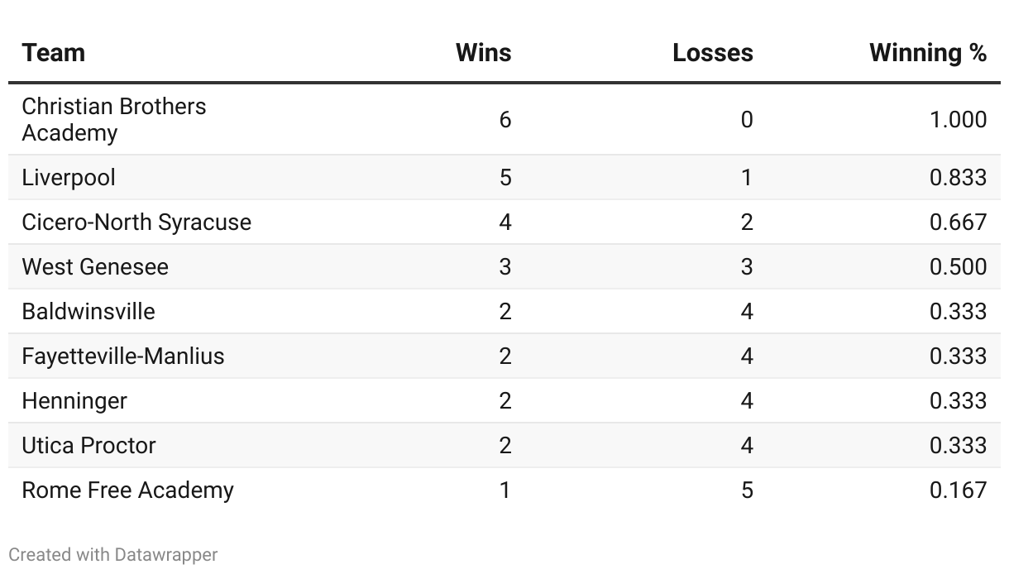Viewport: 1009px width, 574px height.
Task: Select the Fayetteville-Manlius team cell
Action: [123, 356]
